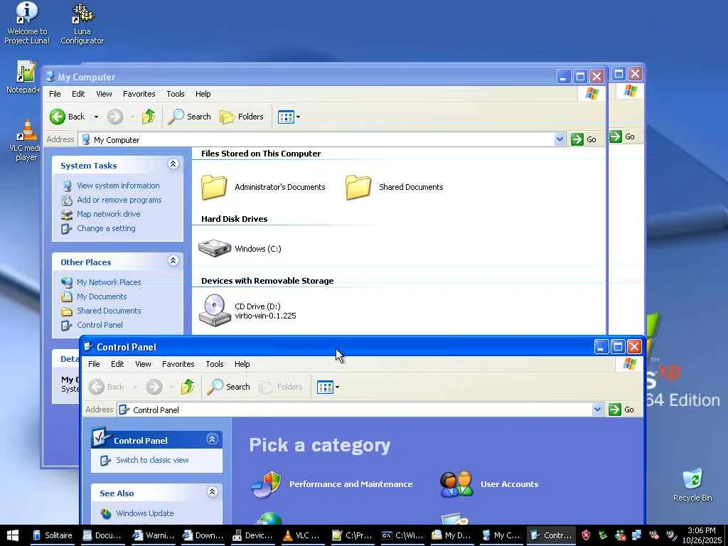Click Add or remove programs link
This screenshot has height=546, width=728.
(x=119, y=200)
